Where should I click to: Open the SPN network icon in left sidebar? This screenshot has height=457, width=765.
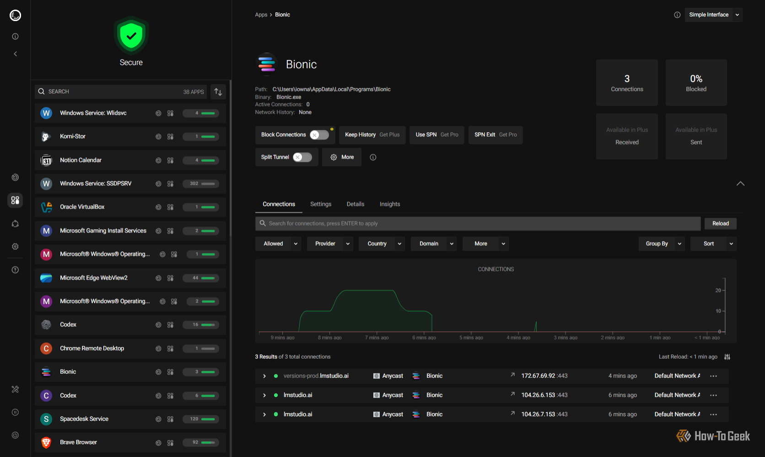[x=15, y=224]
